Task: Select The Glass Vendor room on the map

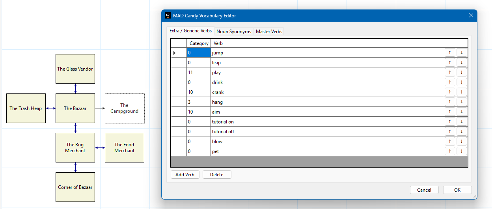Action: pyautogui.click(x=75, y=69)
